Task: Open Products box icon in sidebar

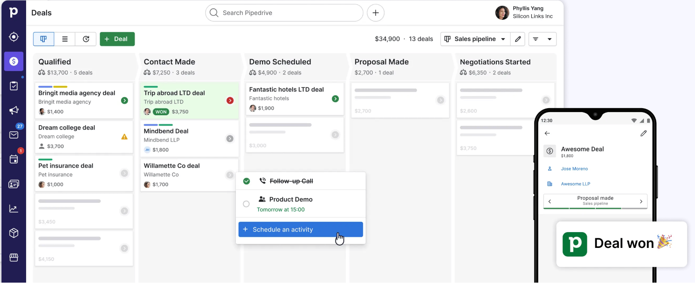Action: [14, 233]
